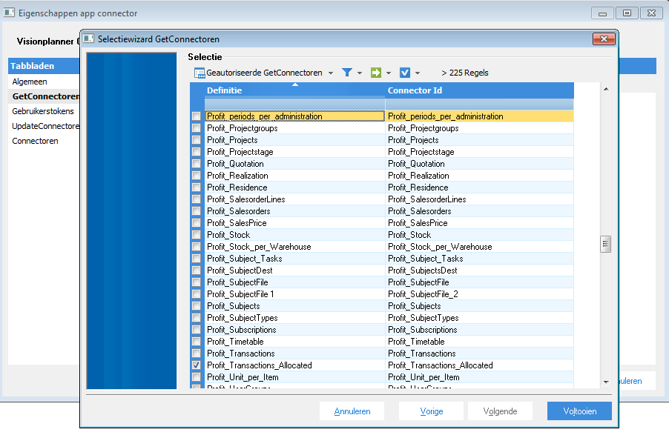Tick the Profit_Subjects checkbox
This screenshot has height=438, width=669.
tap(197, 306)
